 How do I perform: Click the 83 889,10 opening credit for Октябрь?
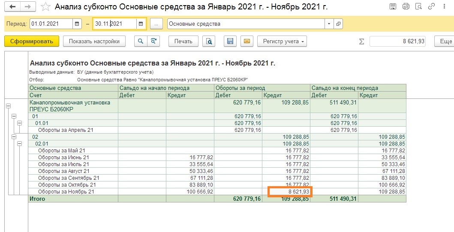[x=190, y=184]
